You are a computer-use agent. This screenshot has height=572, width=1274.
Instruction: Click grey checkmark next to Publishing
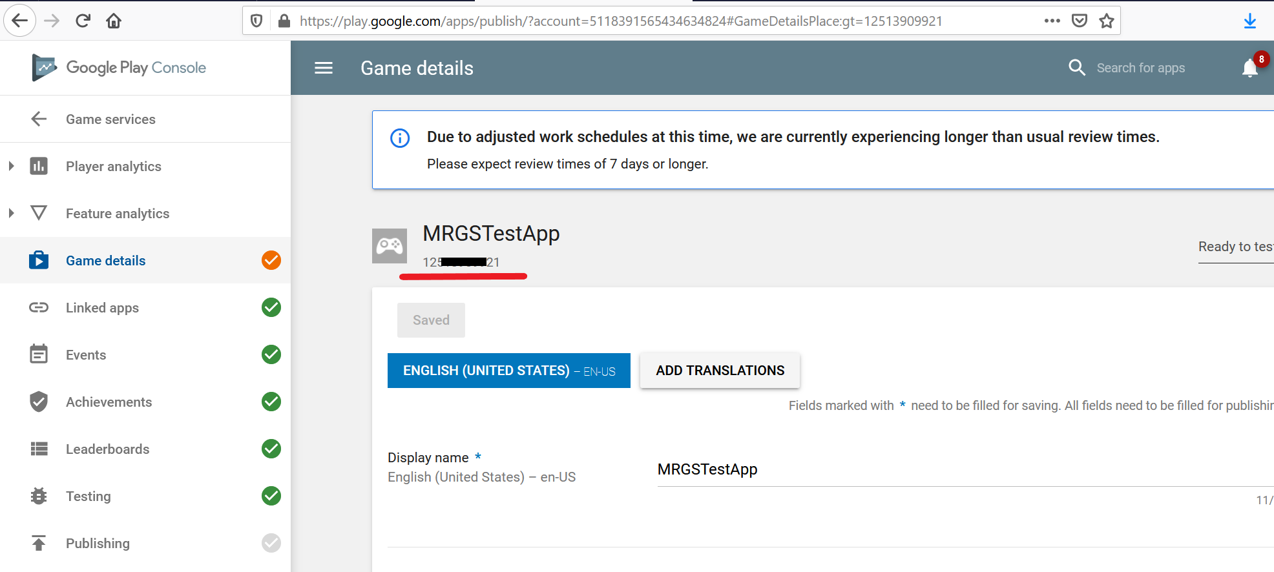271,543
